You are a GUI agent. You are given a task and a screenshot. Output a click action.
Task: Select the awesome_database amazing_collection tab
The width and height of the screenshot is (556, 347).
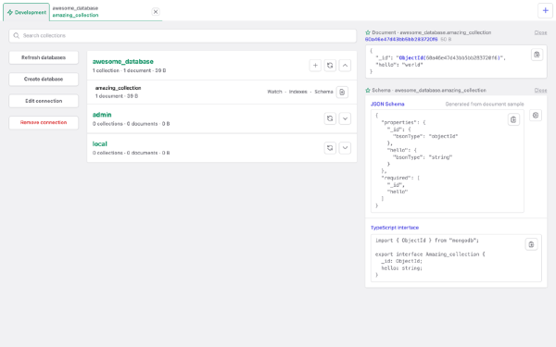pyautogui.click(x=106, y=12)
